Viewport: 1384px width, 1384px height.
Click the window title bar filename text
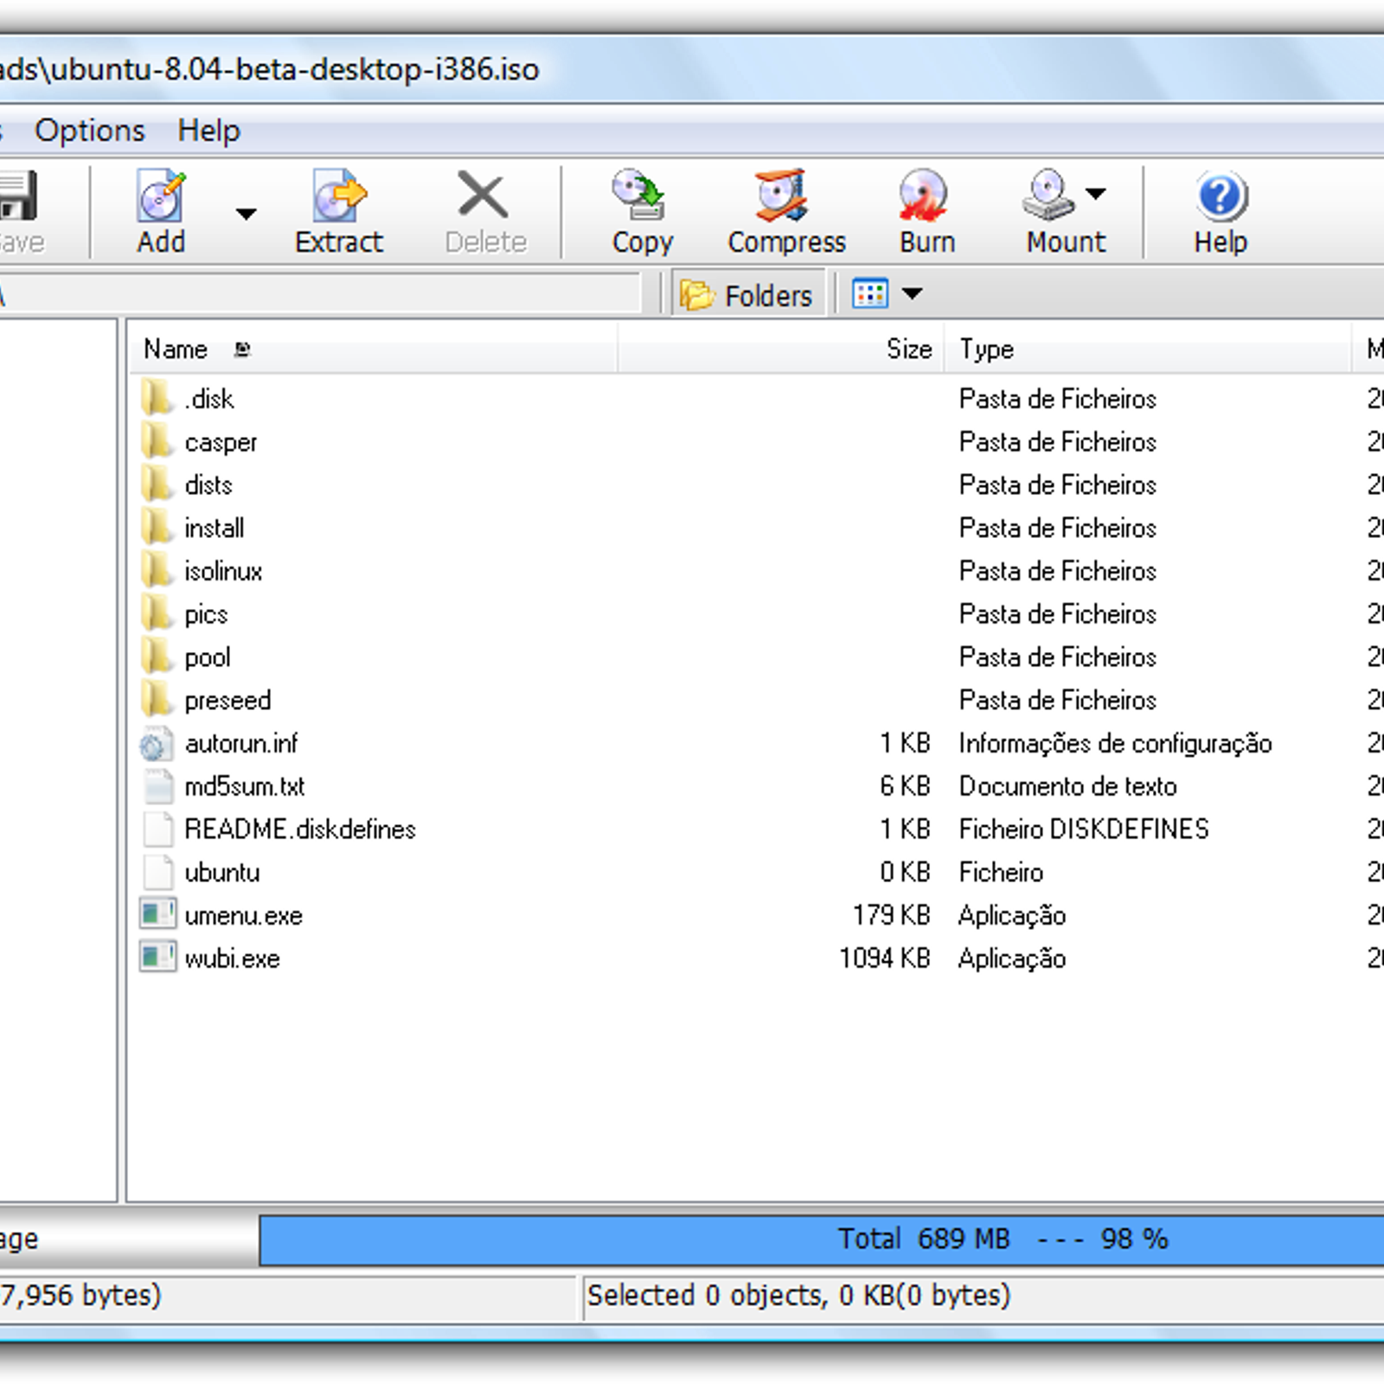[x=269, y=69]
